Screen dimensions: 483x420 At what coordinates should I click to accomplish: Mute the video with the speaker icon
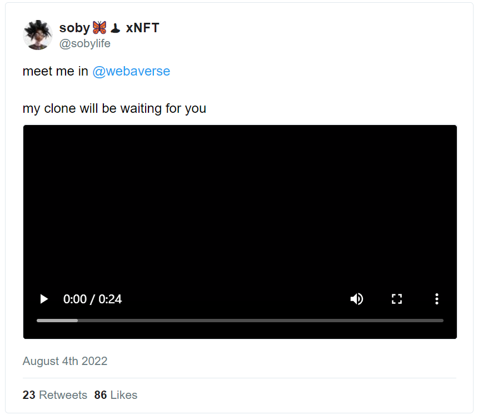point(356,299)
